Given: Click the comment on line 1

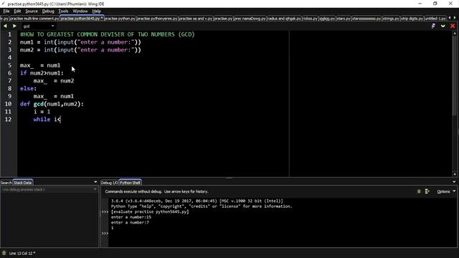Looking at the screenshot, I should coord(107,34).
